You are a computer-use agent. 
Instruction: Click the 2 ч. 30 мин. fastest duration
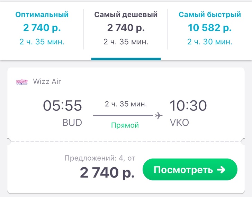[x=210, y=42]
